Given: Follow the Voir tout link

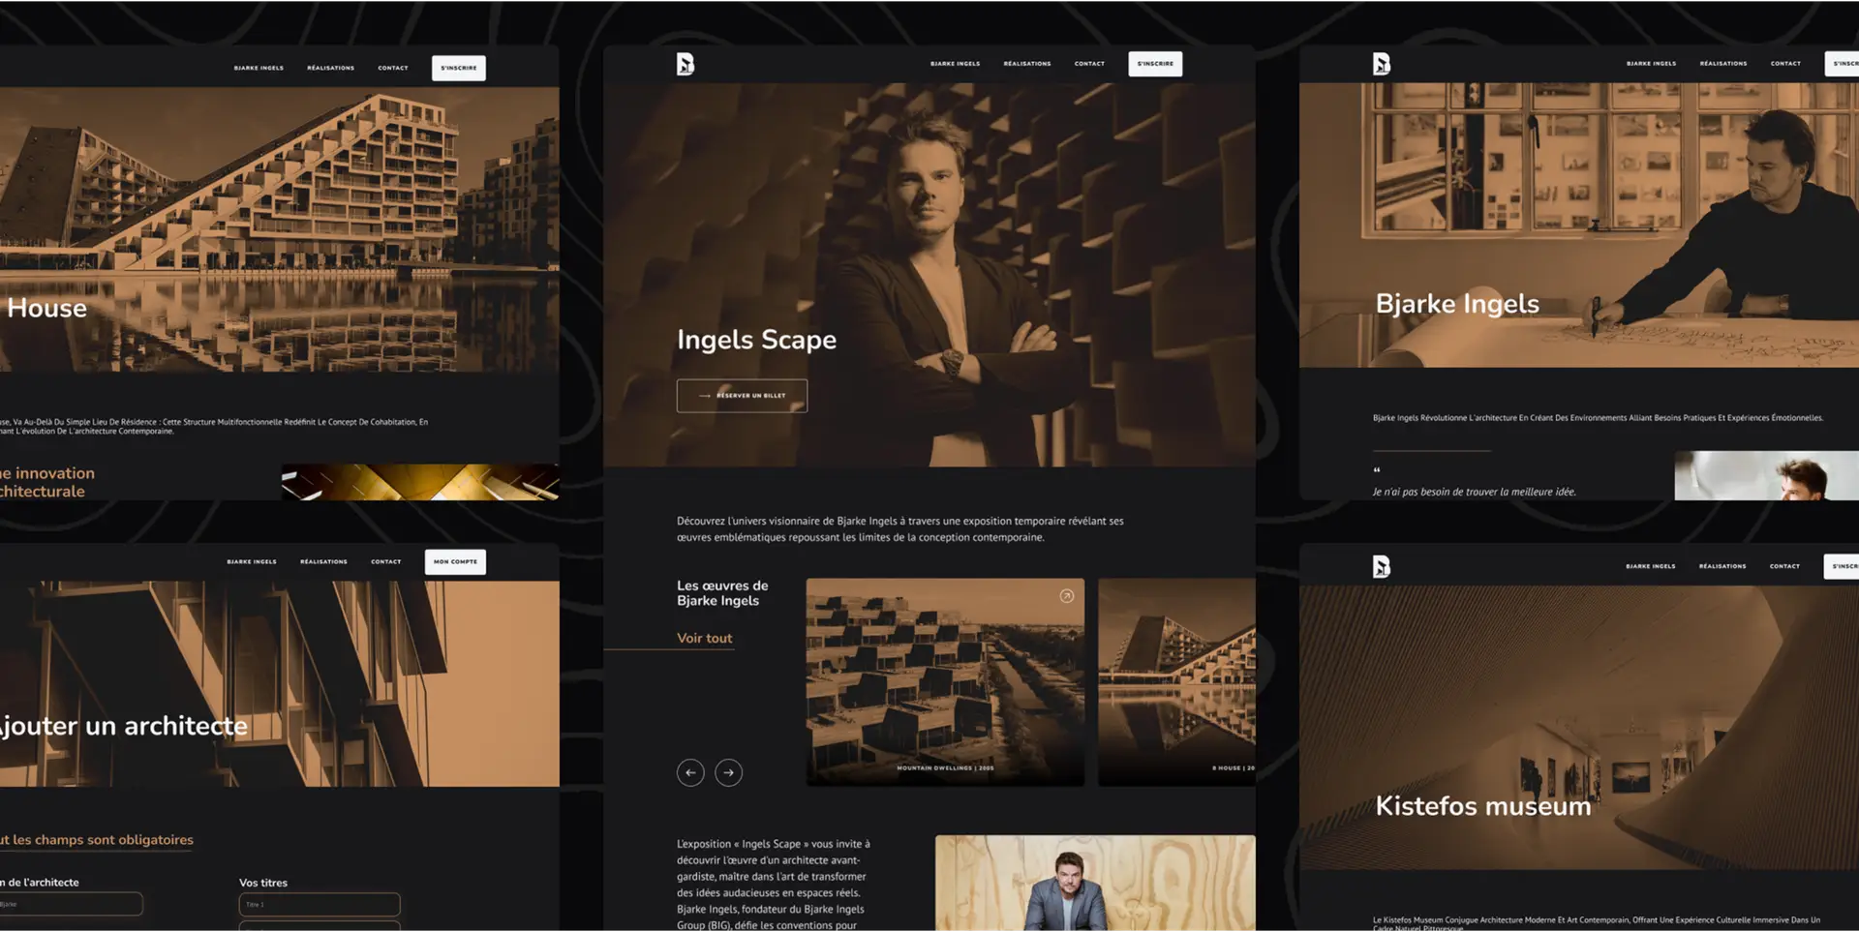Looking at the screenshot, I should (704, 639).
